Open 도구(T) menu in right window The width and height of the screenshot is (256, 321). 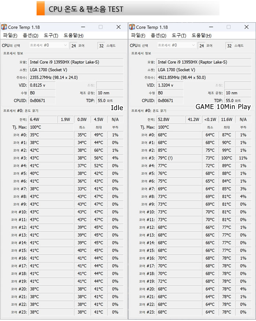coord(179,35)
